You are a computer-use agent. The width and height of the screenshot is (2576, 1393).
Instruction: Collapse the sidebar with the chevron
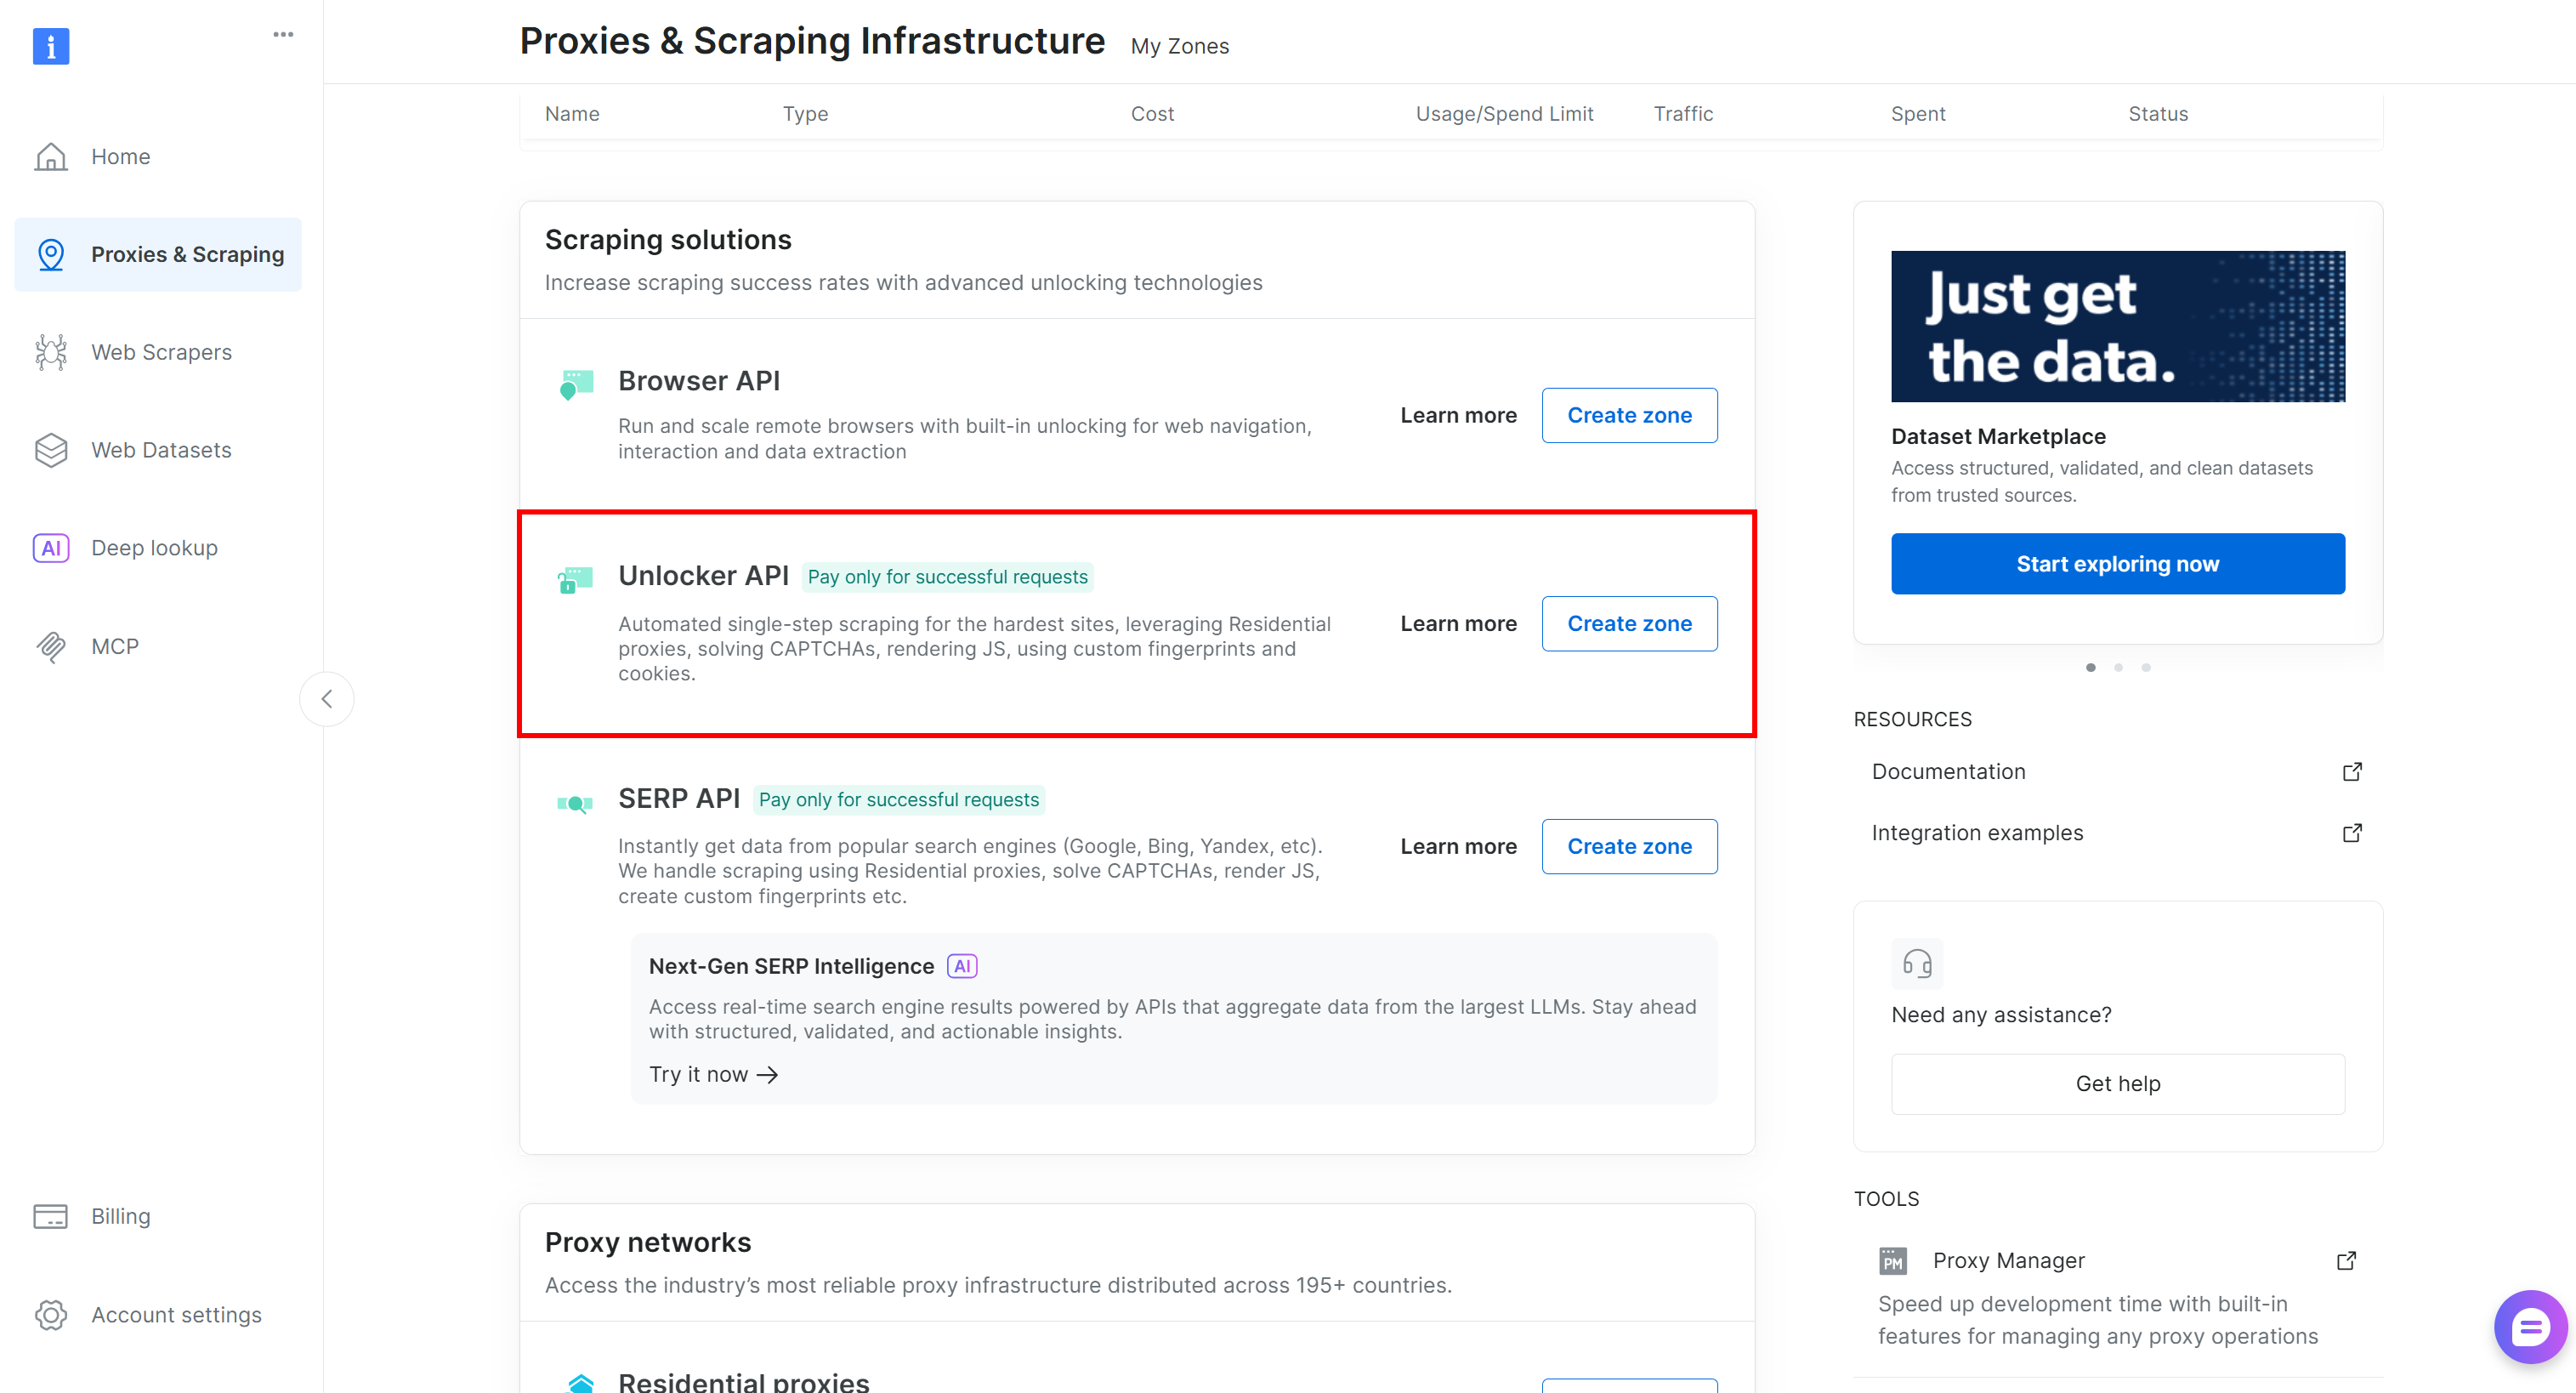[x=327, y=699]
